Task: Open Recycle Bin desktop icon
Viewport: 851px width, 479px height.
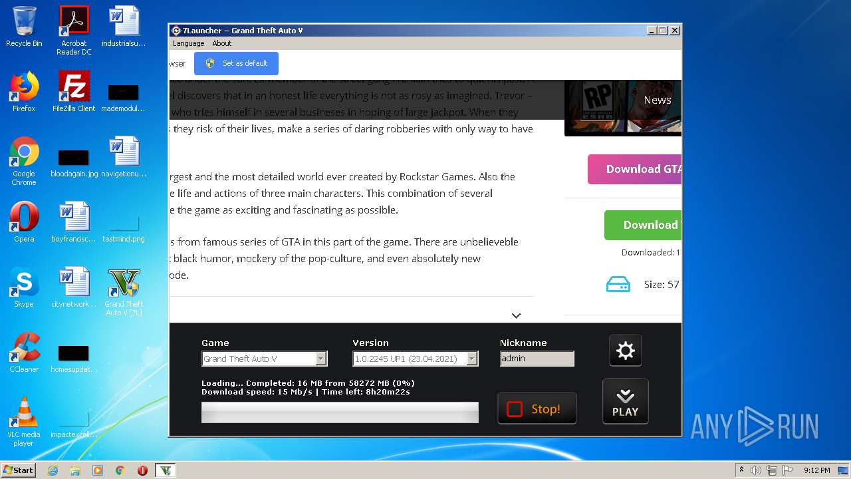Action: (x=24, y=27)
